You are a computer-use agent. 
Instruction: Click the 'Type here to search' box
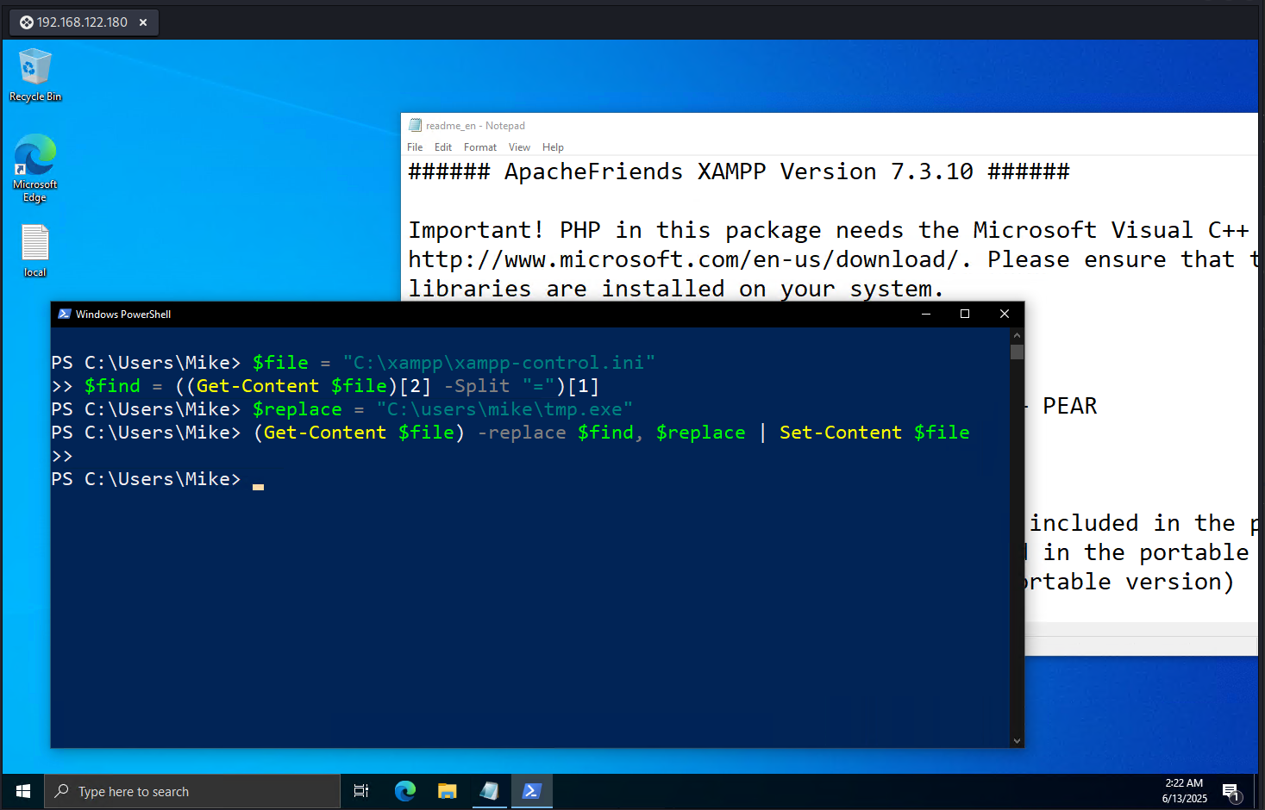click(194, 791)
